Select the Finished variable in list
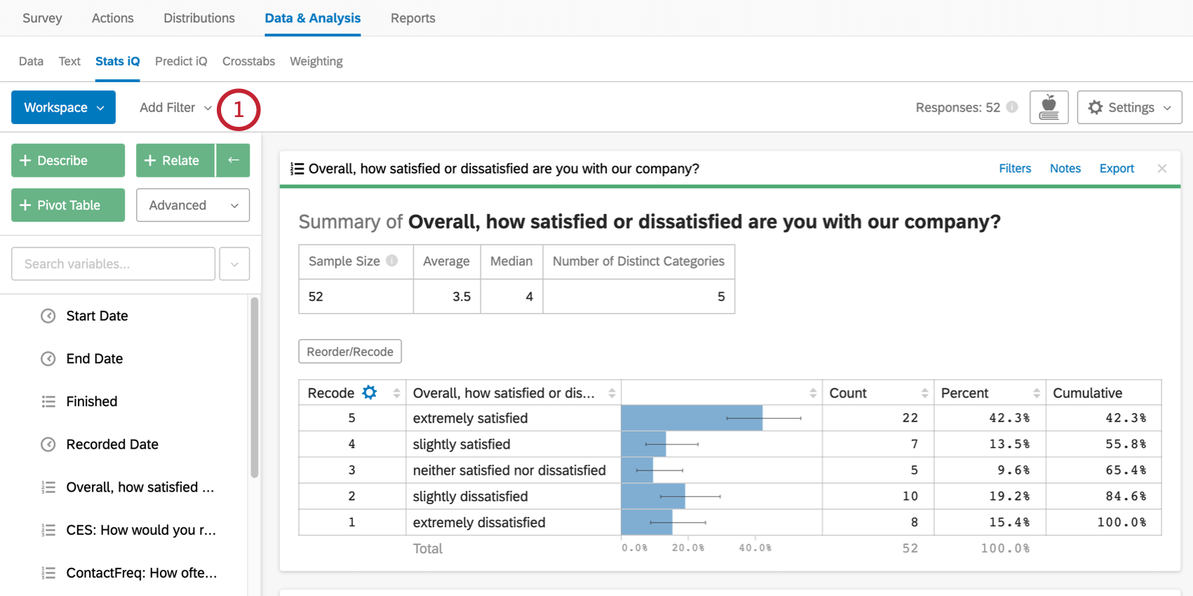The width and height of the screenshot is (1193, 596). click(91, 402)
